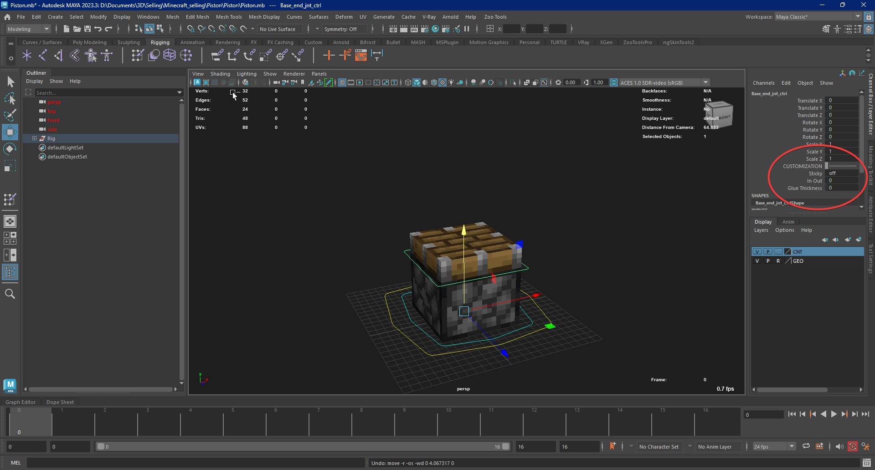The height and width of the screenshot is (470, 875).
Task: Open the Graph Editor button
Action: [21, 402]
